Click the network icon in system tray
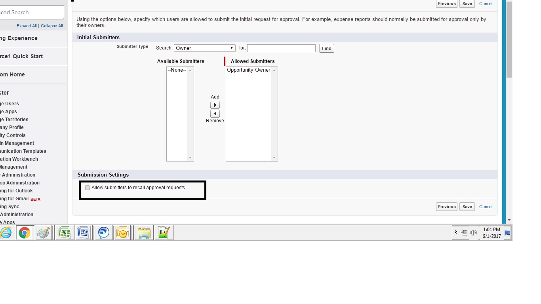 click(464, 233)
